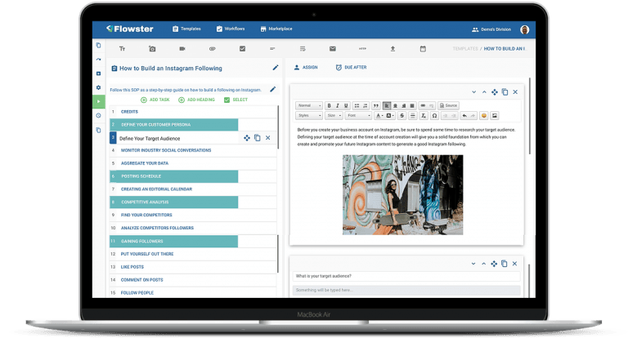Screen dimensions: 628x338
Task: Toggle numbered list in editor
Action: point(365,105)
